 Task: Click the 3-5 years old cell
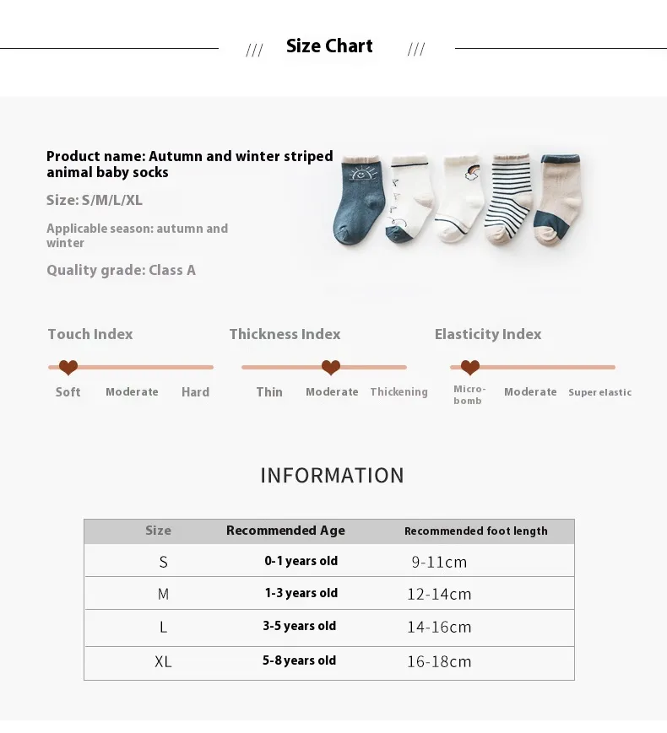pos(299,626)
